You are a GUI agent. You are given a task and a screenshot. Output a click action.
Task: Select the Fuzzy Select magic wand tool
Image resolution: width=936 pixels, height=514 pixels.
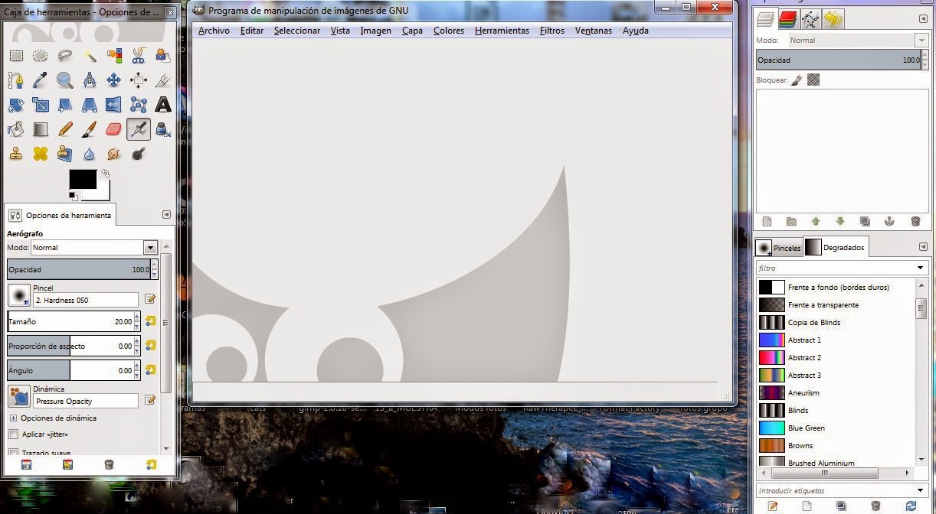[x=90, y=55]
